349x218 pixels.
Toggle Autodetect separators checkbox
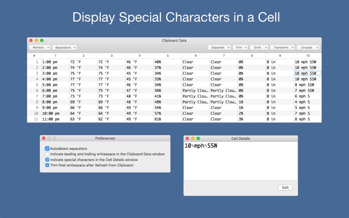(47, 148)
